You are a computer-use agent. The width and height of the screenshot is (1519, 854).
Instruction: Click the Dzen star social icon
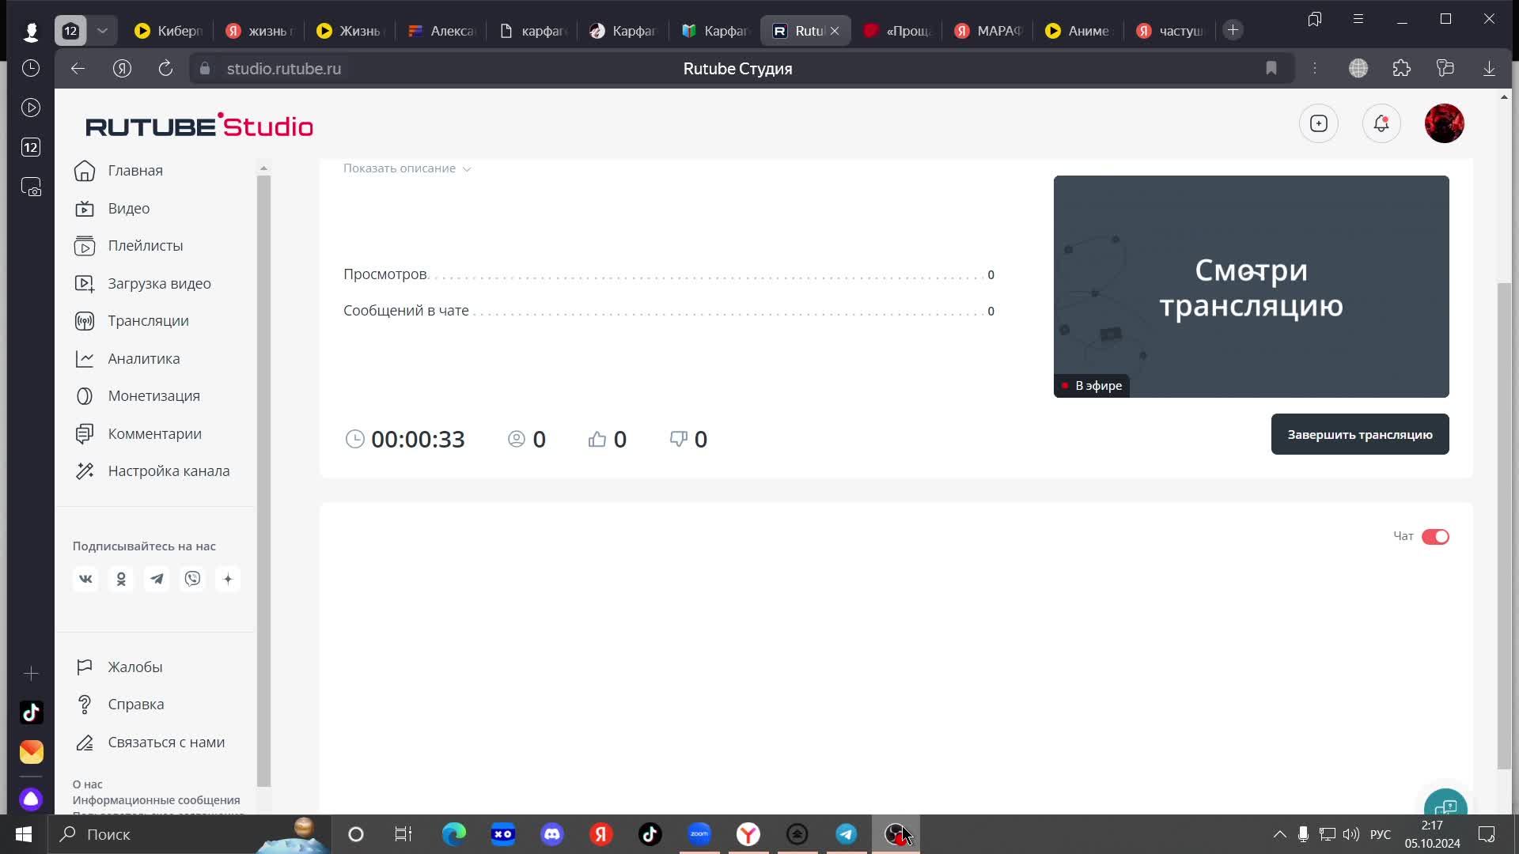click(228, 580)
